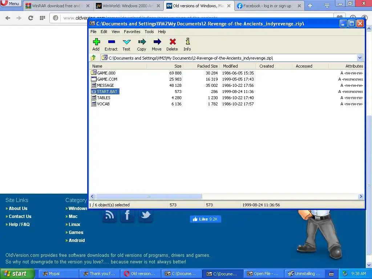
Task: Sort by Attributes column header
Action: pos(346,66)
